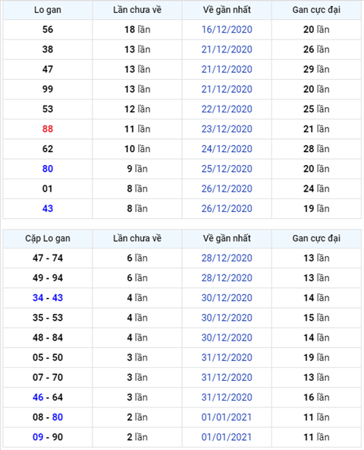This screenshot has height=450, width=364.
Task: Click the Cặp Lo gan column header
Action: tap(48, 238)
